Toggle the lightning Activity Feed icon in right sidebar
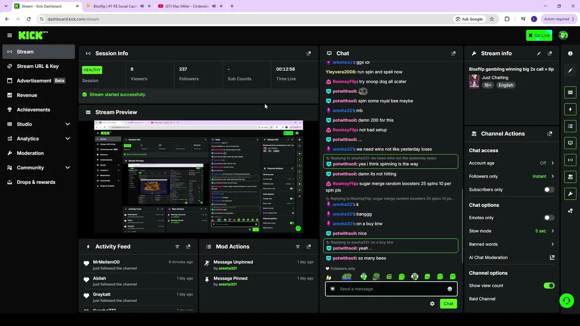The width and height of the screenshot is (580, 326). coord(570,109)
